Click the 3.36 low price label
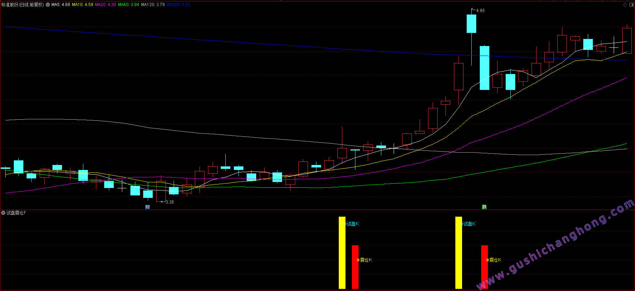Image resolution: width=635 pixels, height=291 pixels. click(x=170, y=202)
